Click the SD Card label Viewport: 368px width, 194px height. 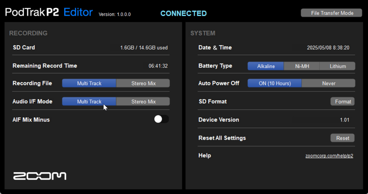pos(24,47)
